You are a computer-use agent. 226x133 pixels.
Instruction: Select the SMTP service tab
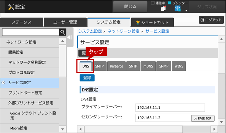tap(99, 66)
